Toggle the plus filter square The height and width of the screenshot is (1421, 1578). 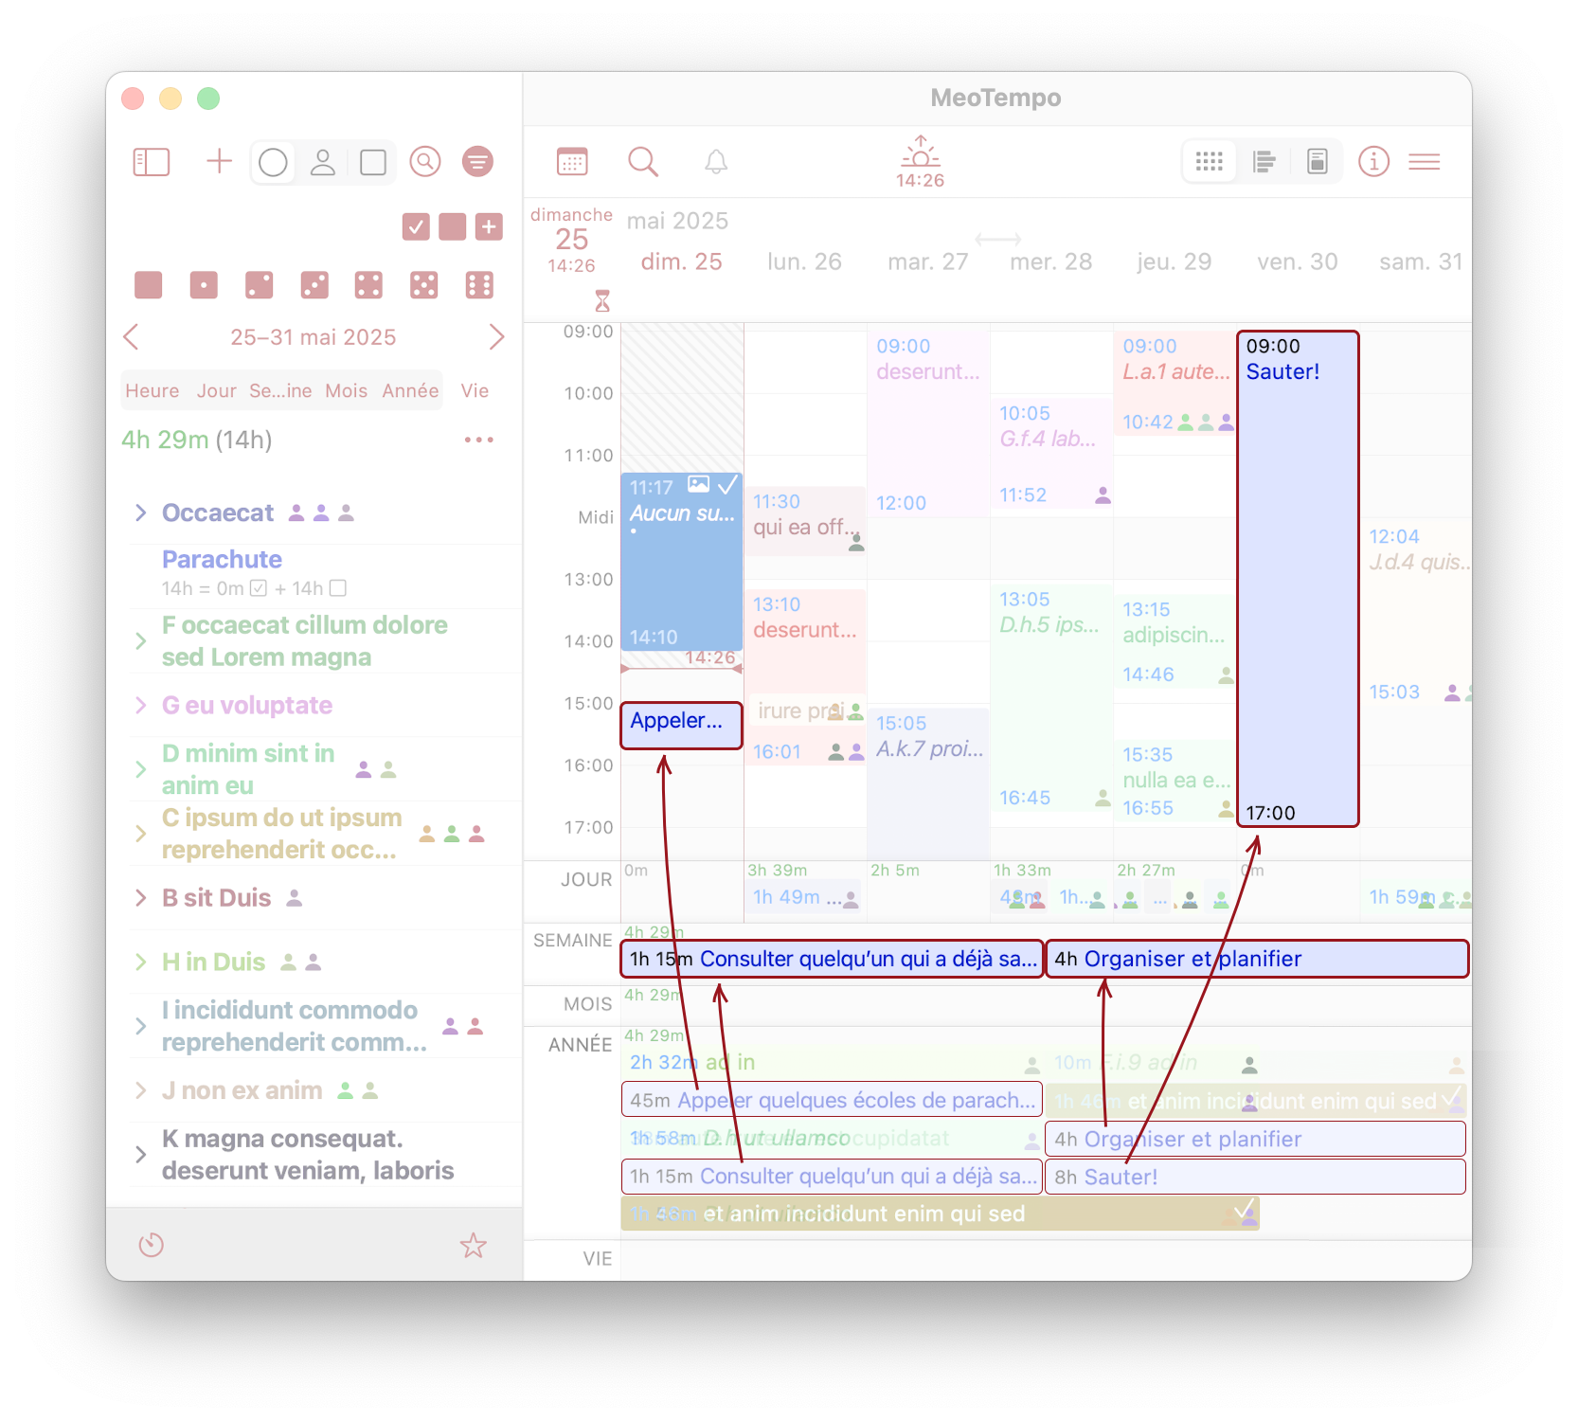pos(489,227)
